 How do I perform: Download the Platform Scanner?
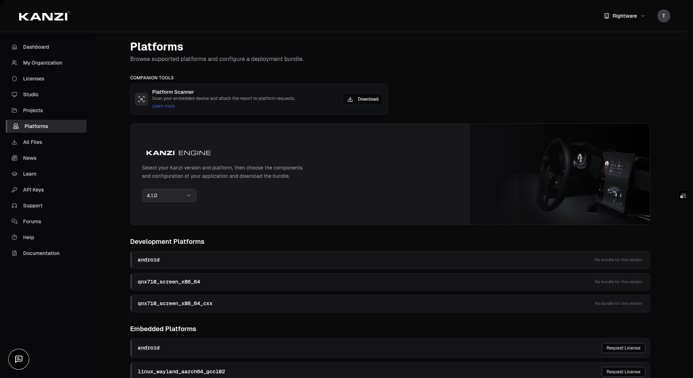click(363, 99)
